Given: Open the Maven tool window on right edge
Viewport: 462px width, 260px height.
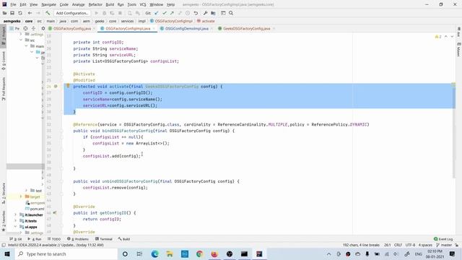Looking at the screenshot, I should click(458, 49).
